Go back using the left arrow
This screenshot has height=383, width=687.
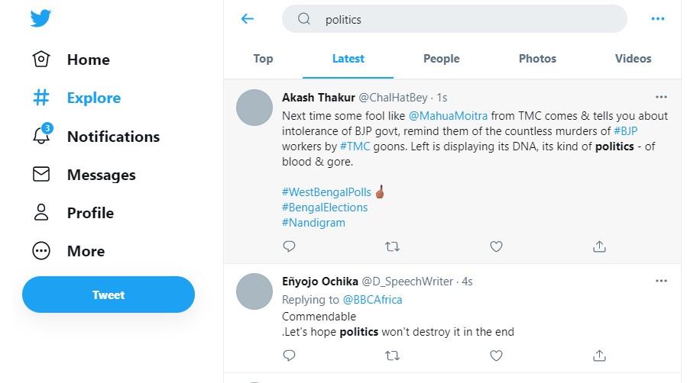(x=248, y=19)
